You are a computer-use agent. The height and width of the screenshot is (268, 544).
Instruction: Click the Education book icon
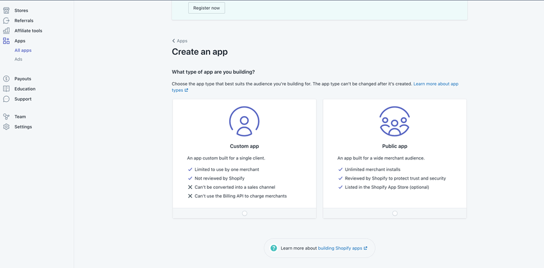tap(6, 89)
